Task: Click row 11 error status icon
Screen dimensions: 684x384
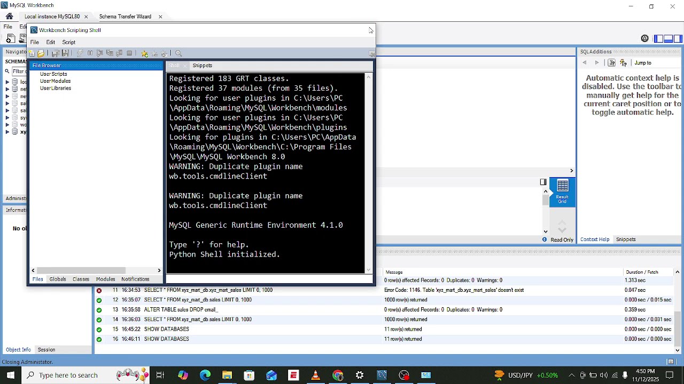Action: click(x=99, y=290)
